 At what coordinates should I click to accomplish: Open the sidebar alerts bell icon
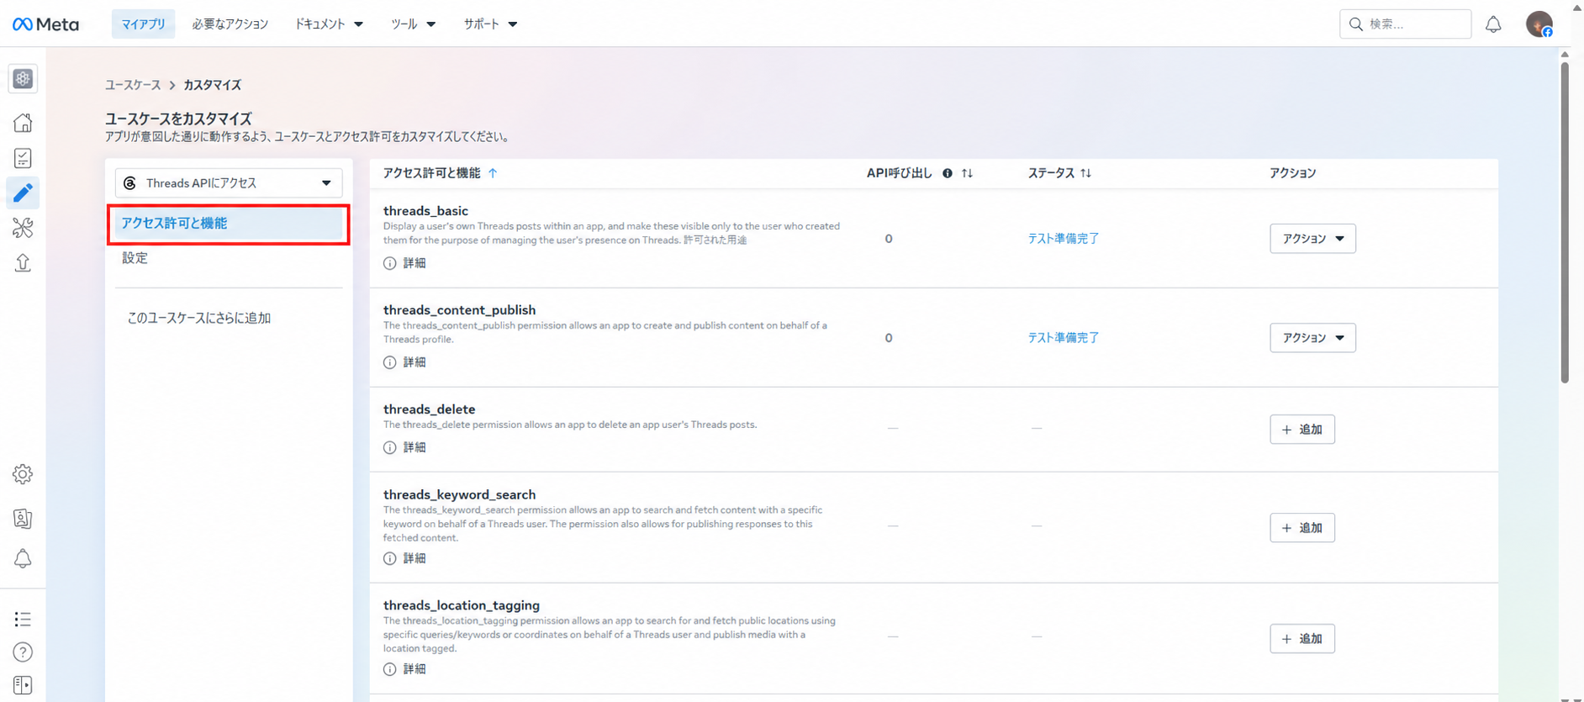tap(23, 559)
